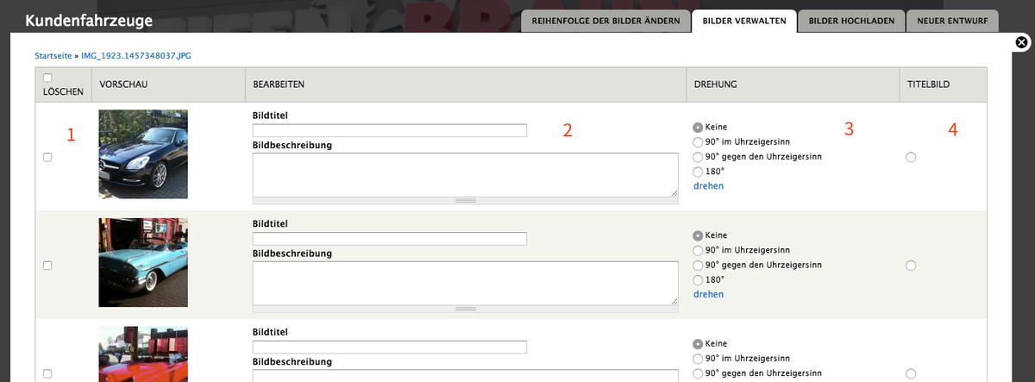The height and width of the screenshot is (382, 1035).
Task: Set the black Mercedes as Titelbild
Action: click(x=911, y=157)
